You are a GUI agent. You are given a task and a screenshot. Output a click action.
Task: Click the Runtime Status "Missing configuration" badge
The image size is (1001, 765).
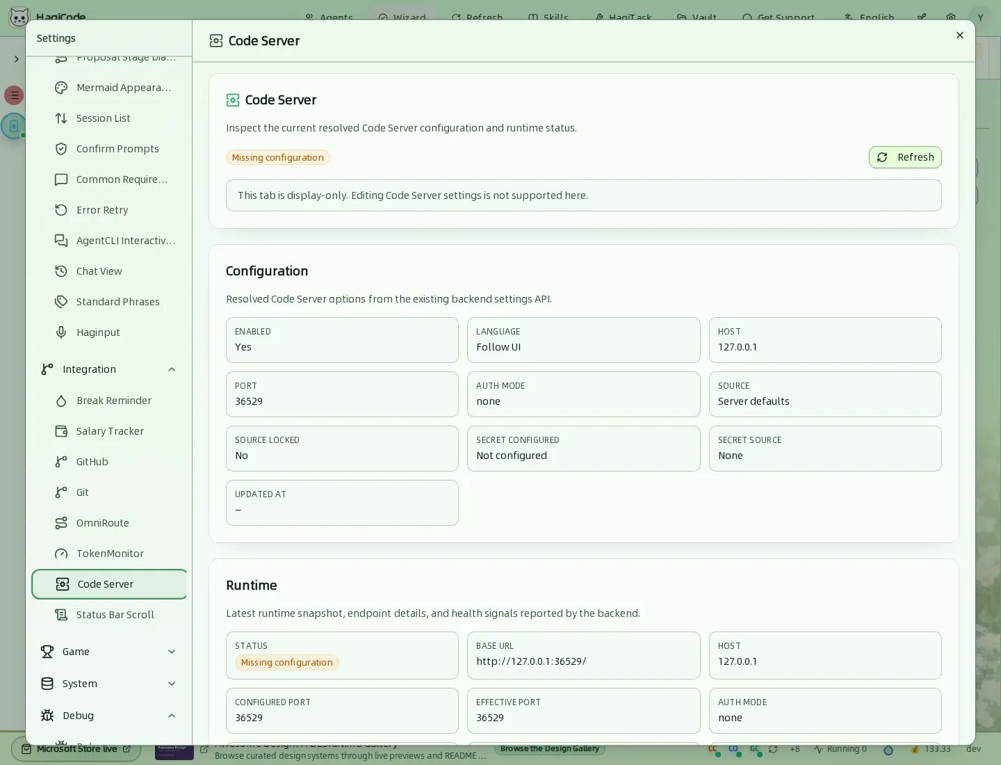coord(286,663)
